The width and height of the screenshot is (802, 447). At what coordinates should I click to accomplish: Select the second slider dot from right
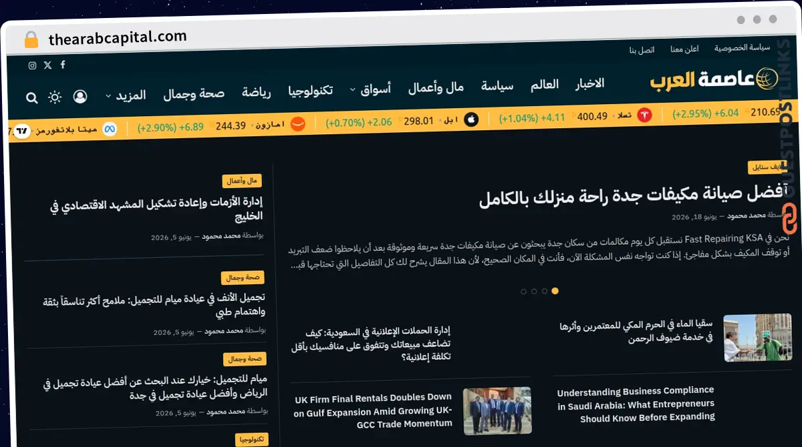coord(545,291)
